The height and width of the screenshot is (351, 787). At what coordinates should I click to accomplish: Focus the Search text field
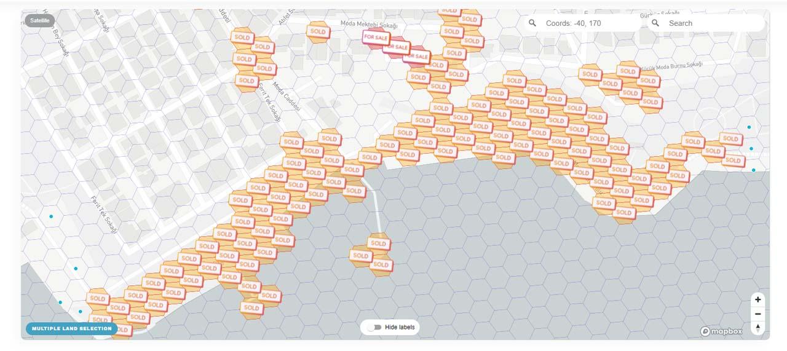click(710, 23)
